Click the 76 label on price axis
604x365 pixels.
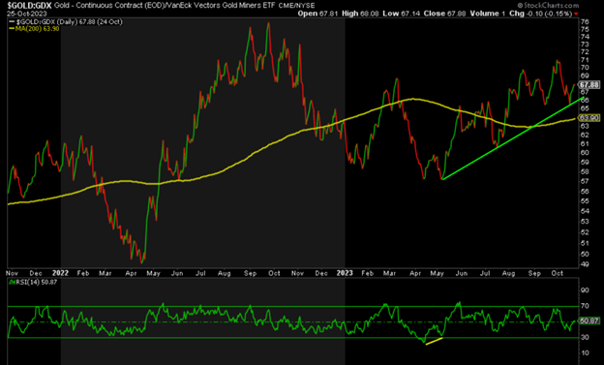coord(585,21)
